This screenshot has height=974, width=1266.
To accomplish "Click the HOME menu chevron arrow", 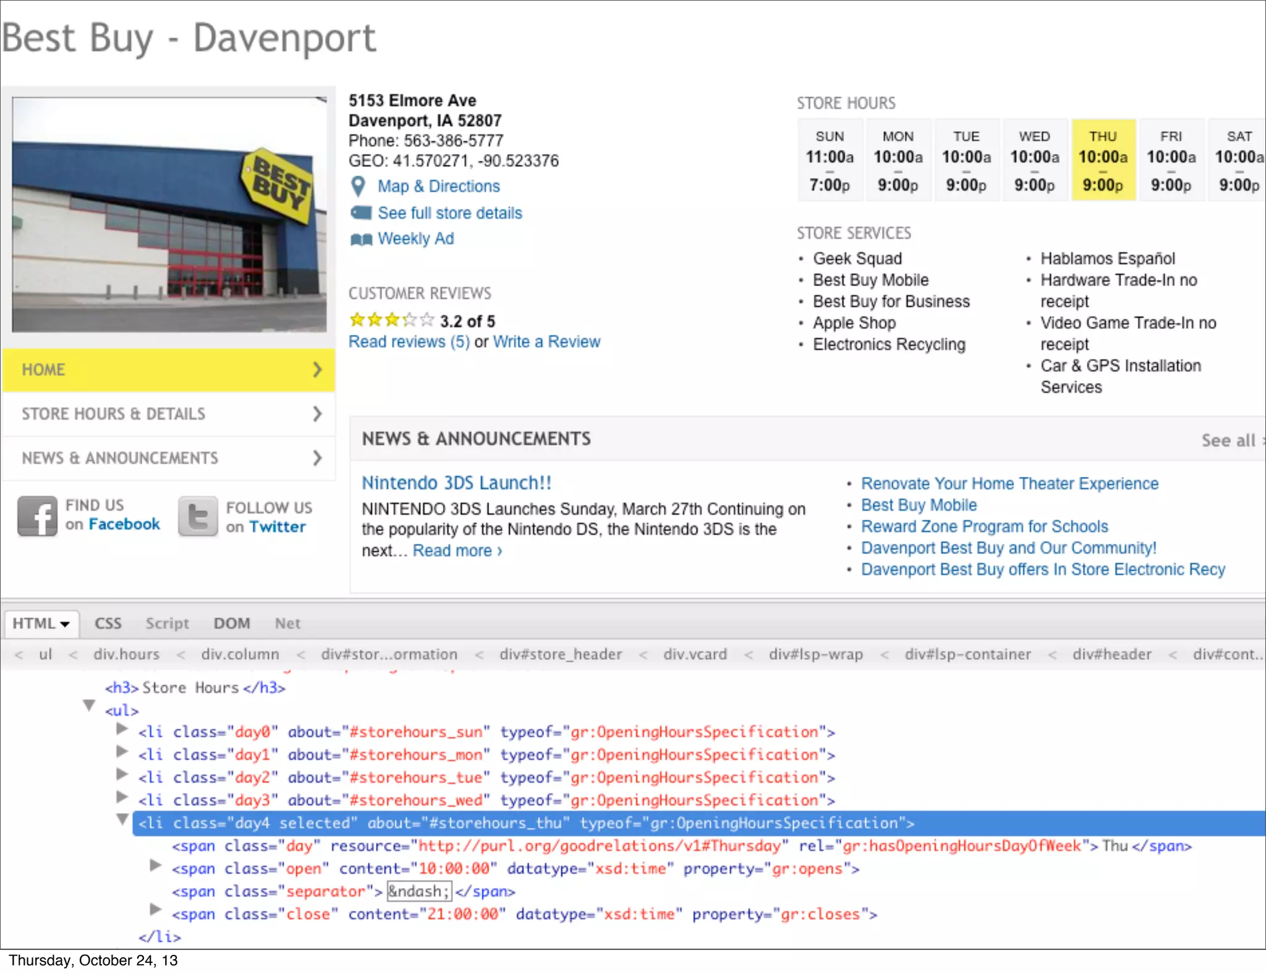I will (x=317, y=370).
